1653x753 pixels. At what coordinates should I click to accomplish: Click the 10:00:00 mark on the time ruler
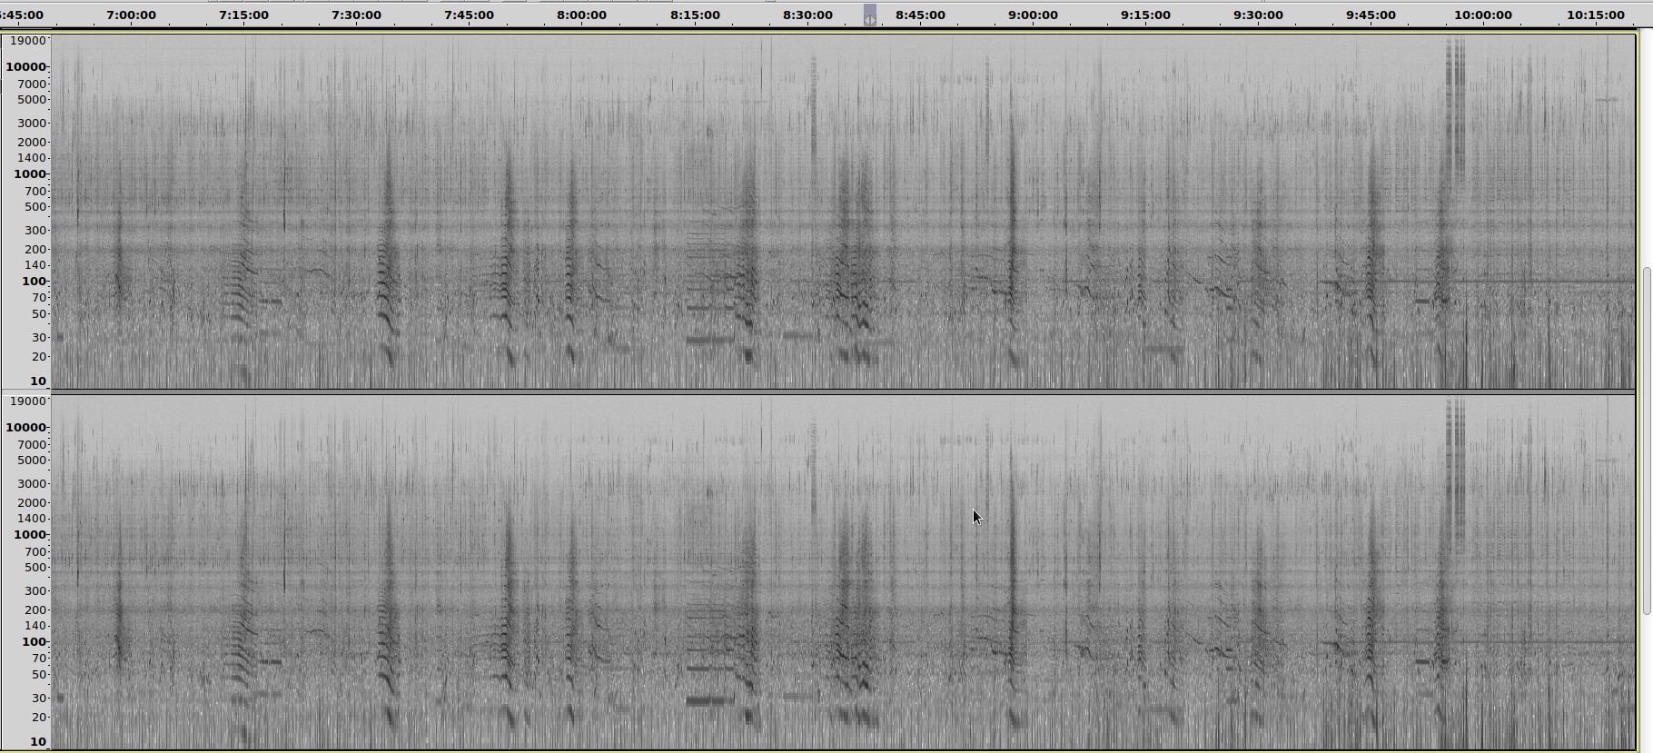coord(1483,15)
